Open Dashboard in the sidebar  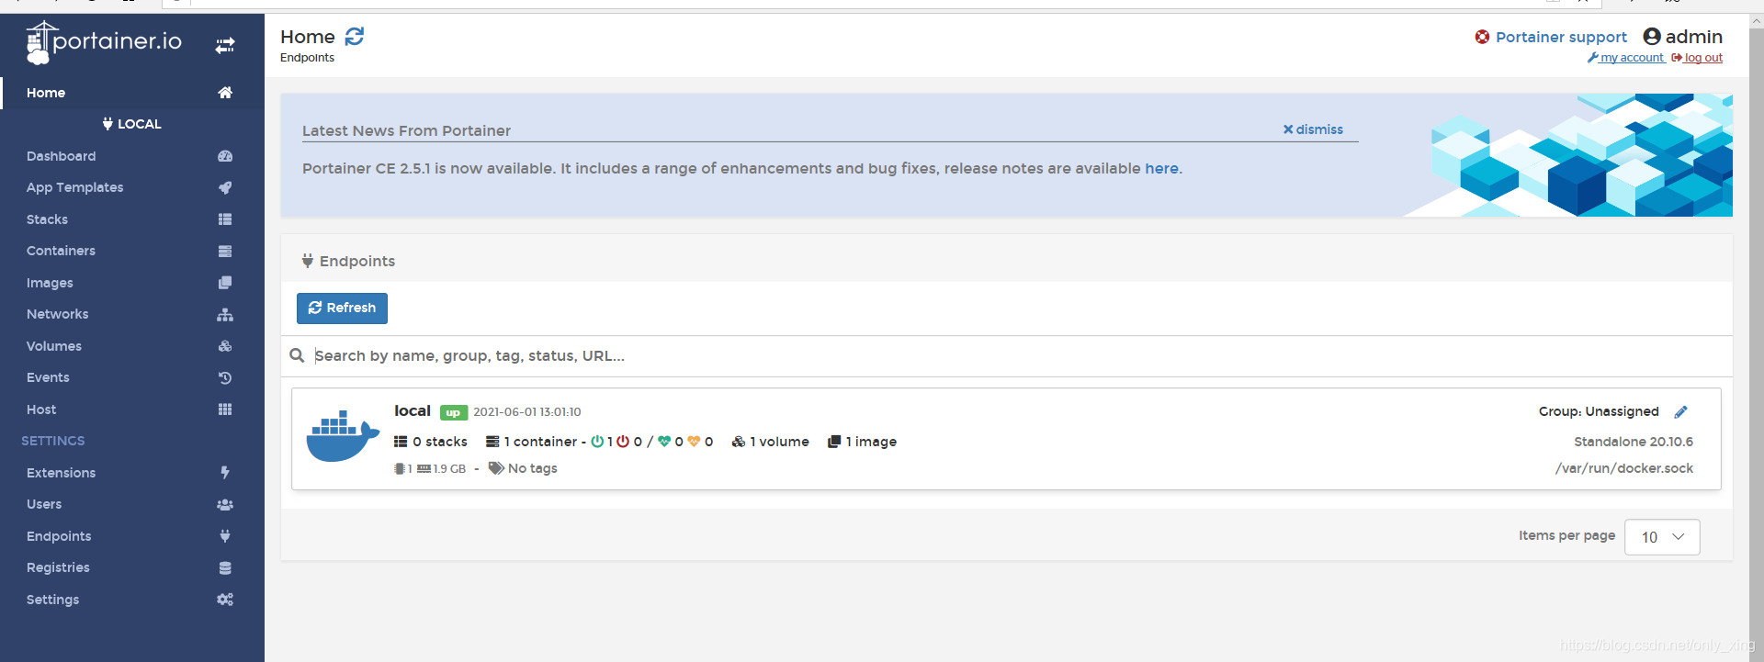click(x=61, y=156)
